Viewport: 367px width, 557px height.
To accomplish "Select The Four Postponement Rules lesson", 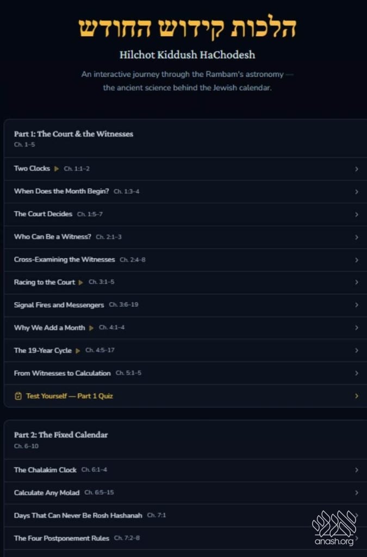I will pyautogui.click(x=62, y=538).
